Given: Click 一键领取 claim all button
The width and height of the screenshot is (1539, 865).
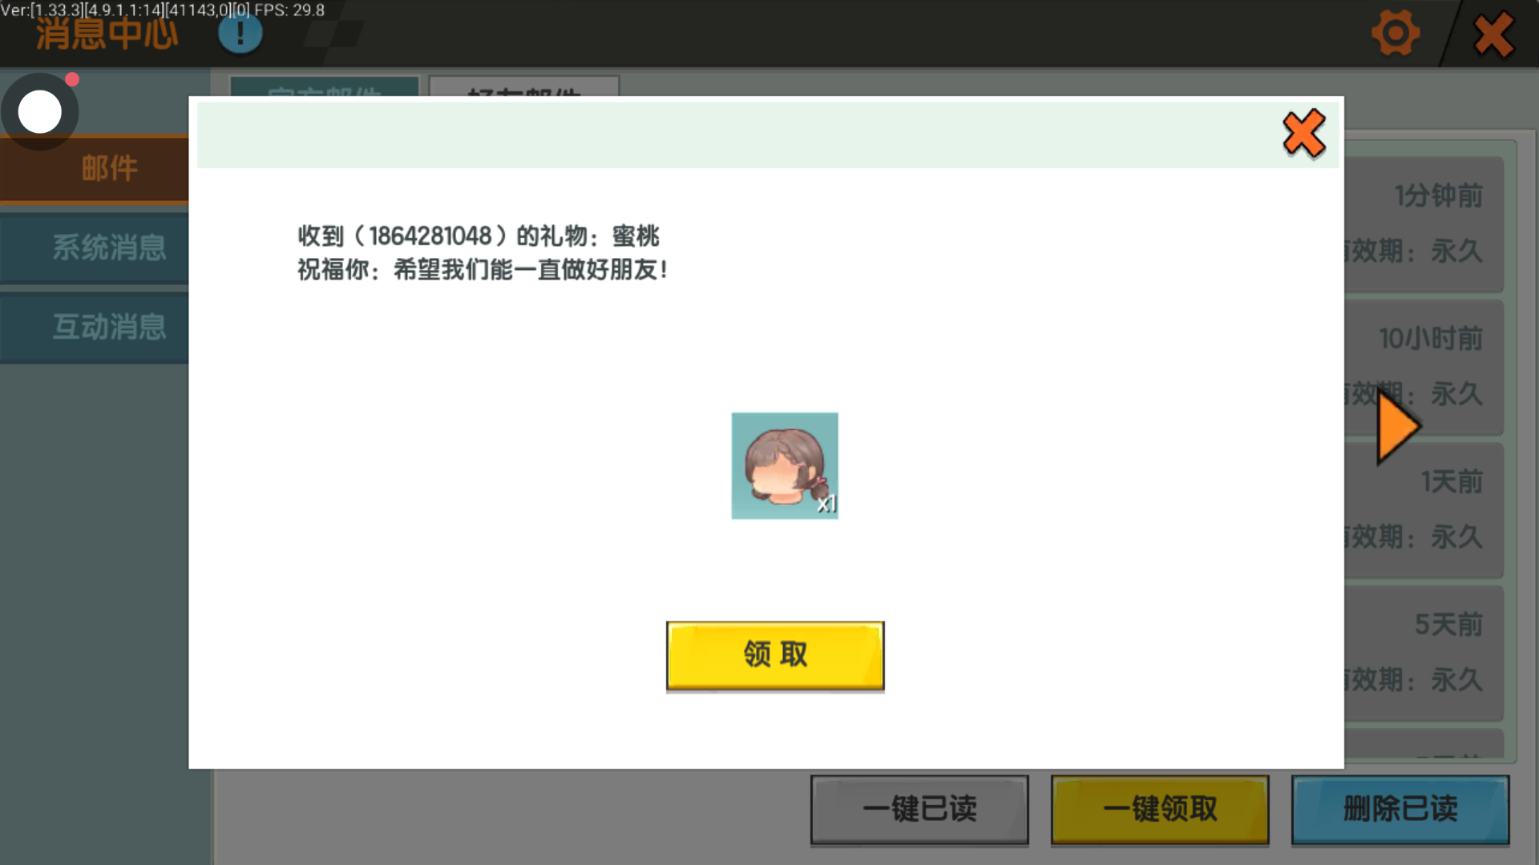Looking at the screenshot, I should tap(1159, 809).
